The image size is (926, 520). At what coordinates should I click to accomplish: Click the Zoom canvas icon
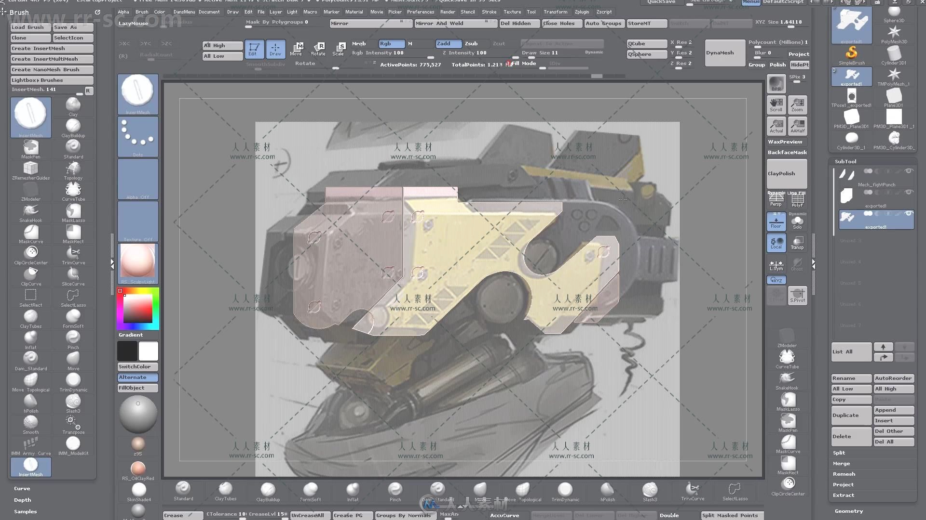[x=797, y=105]
